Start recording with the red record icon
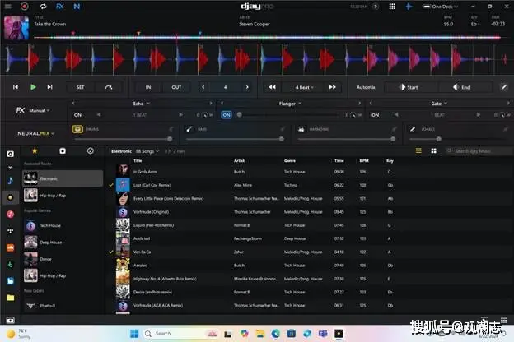The width and height of the screenshot is (514, 342). [25, 7]
